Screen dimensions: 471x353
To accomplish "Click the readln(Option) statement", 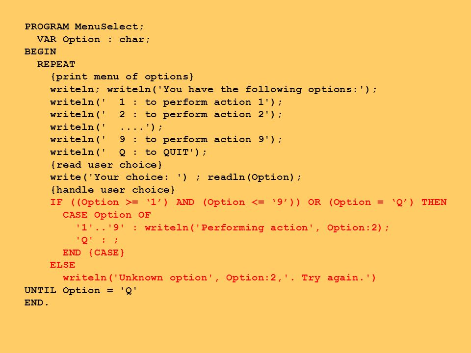I will [255, 177].
